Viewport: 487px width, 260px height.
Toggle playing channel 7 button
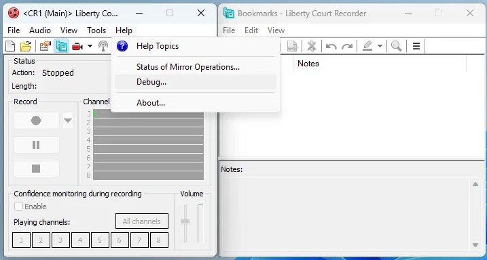[x=139, y=240]
